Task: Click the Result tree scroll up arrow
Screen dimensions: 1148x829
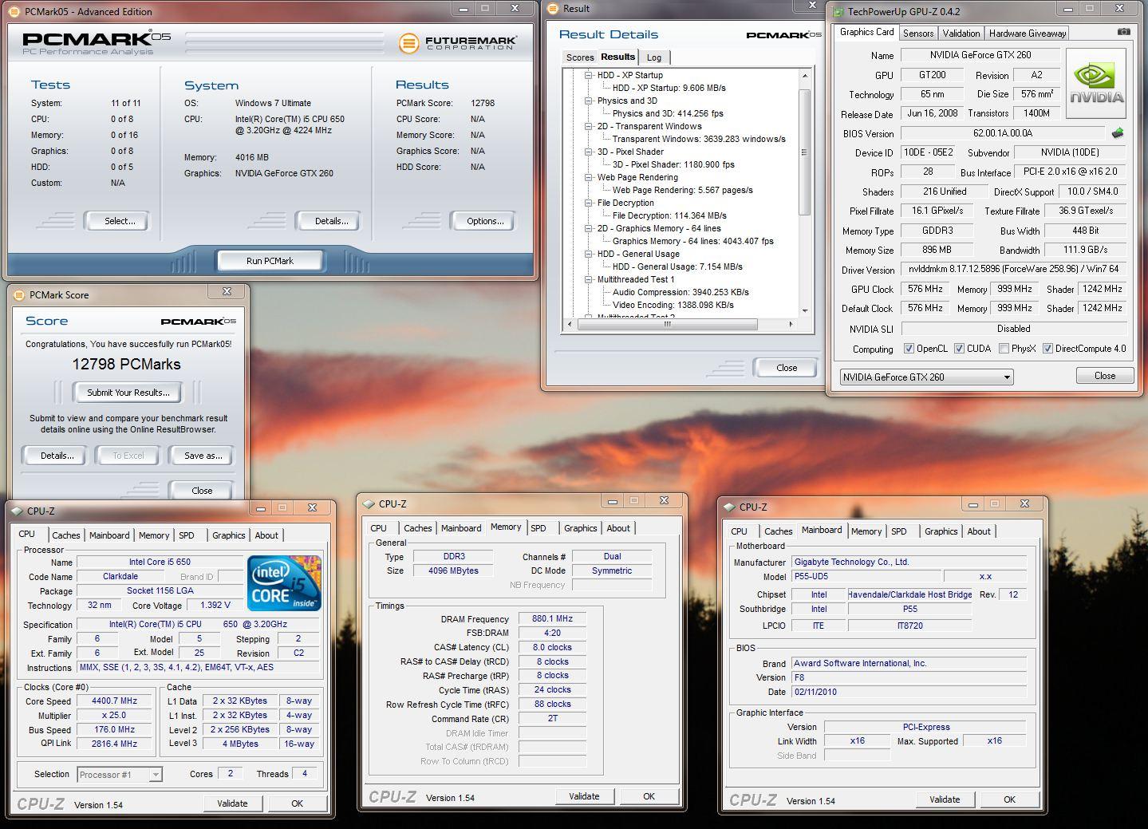Action: pyautogui.click(x=804, y=76)
